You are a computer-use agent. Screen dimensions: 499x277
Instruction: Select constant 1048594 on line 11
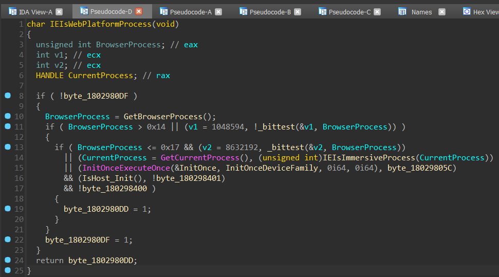pos(228,127)
